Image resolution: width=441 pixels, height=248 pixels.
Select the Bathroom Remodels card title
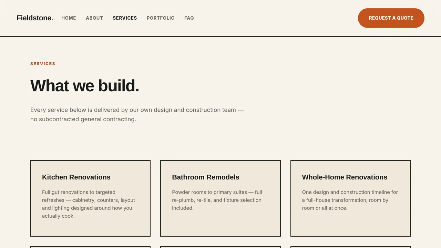[206, 177]
